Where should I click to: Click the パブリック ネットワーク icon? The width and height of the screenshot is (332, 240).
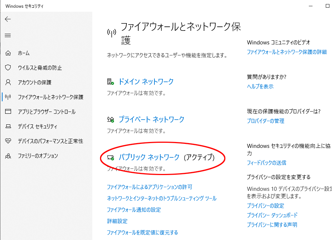click(110, 157)
